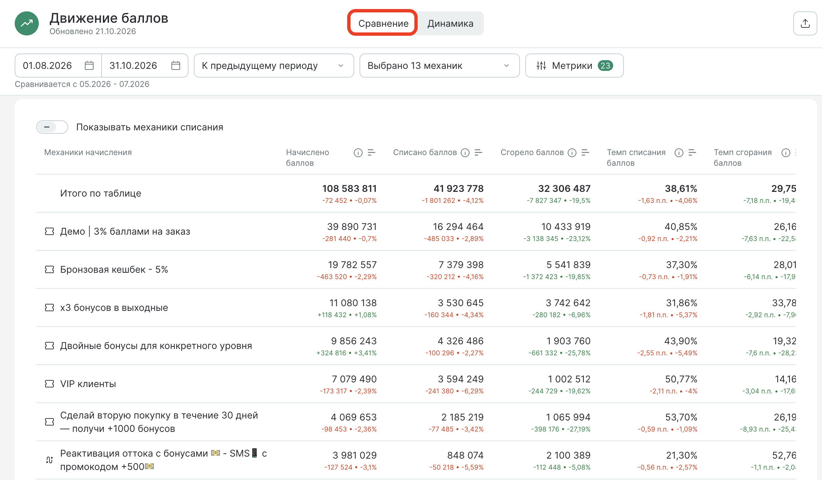Click info icon for Сгорело баллов
Screen dimensions: 822x480
(x=572, y=153)
